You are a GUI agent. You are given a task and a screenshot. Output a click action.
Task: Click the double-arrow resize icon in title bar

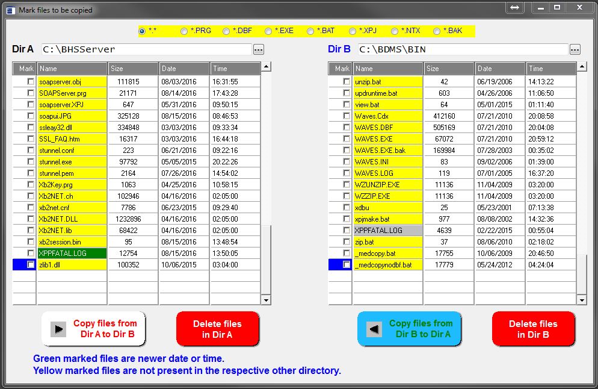(514, 8)
